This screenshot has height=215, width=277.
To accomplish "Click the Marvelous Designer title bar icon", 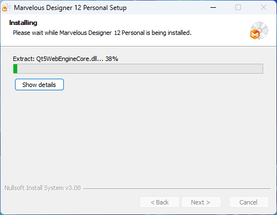I will pos(7,8).
